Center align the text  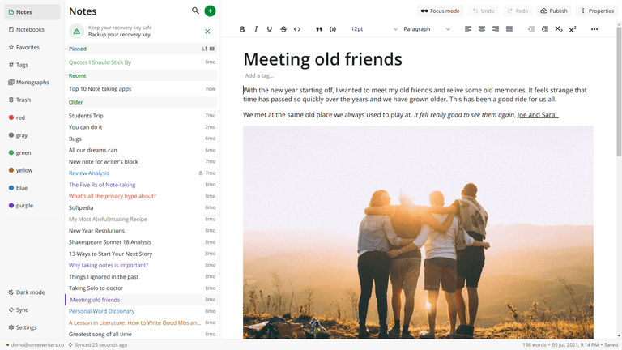click(482, 29)
